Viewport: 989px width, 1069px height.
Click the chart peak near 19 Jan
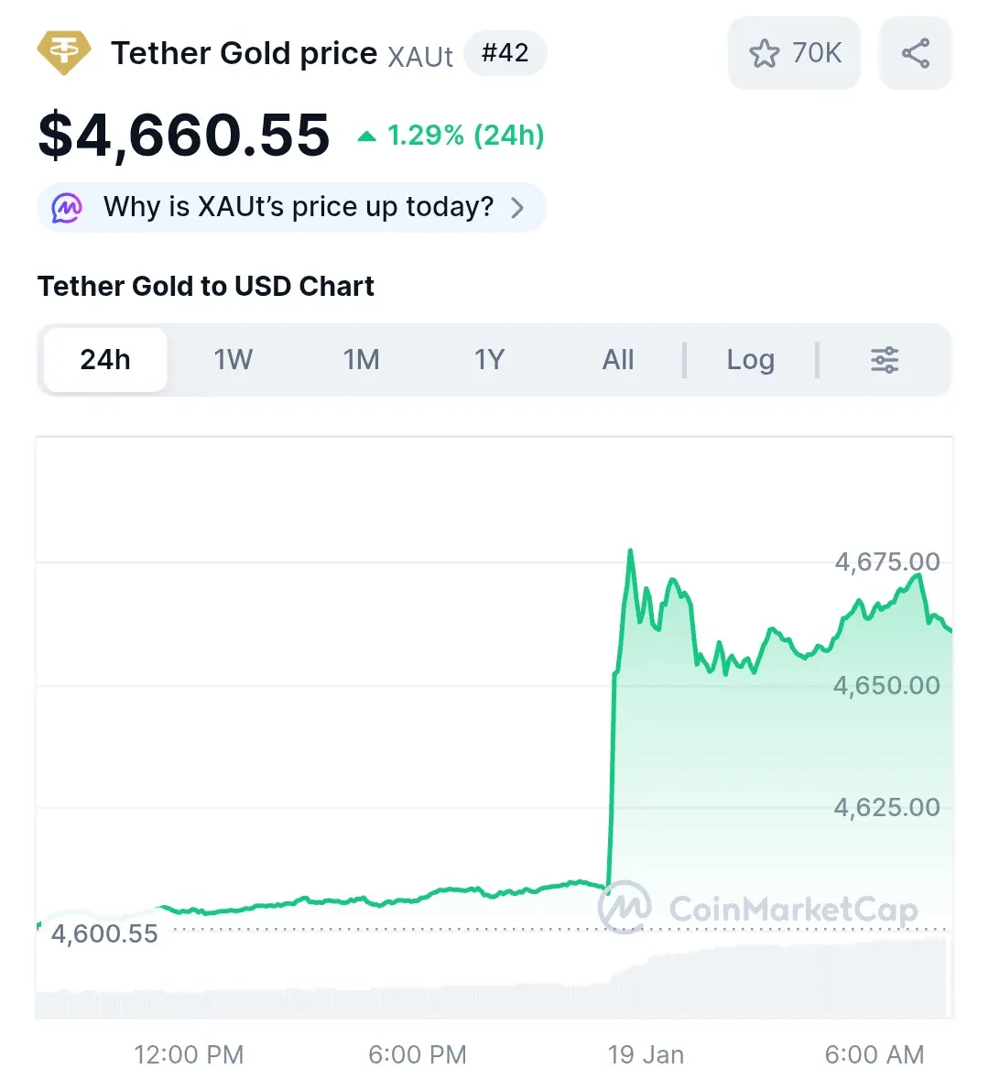(630, 551)
